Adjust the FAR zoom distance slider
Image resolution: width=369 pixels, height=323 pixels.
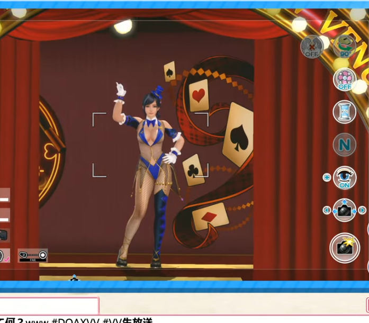click(x=33, y=255)
